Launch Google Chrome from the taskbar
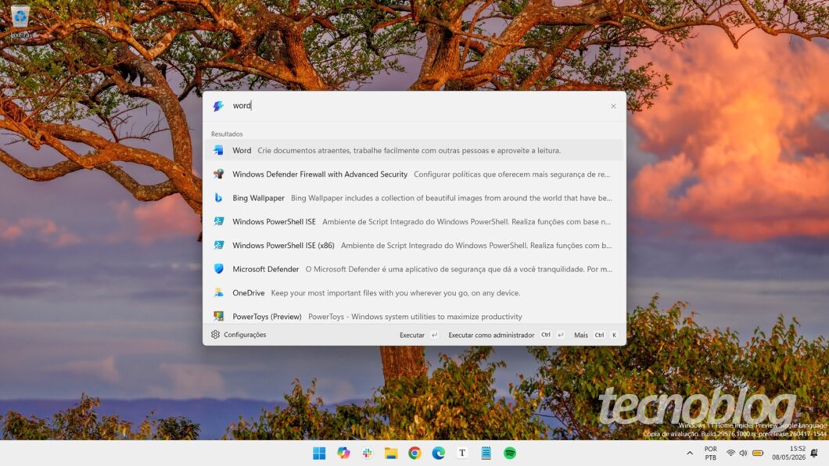The height and width of the screenshot is (466, 829). coord(414,453)
